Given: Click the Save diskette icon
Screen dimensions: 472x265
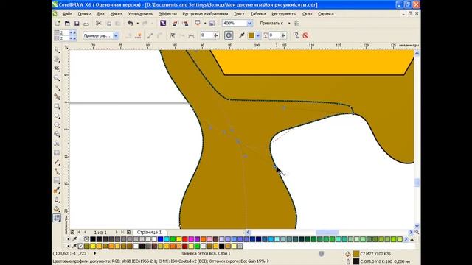Looking at the screenshot, I should pyautogui.click(x=77, y=23).
